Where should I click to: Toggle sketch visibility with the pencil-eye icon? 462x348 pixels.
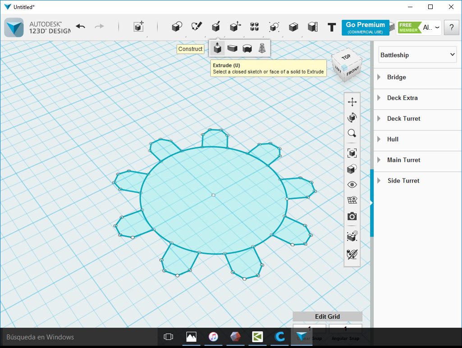pyautogui.click(x=352, y=254)
